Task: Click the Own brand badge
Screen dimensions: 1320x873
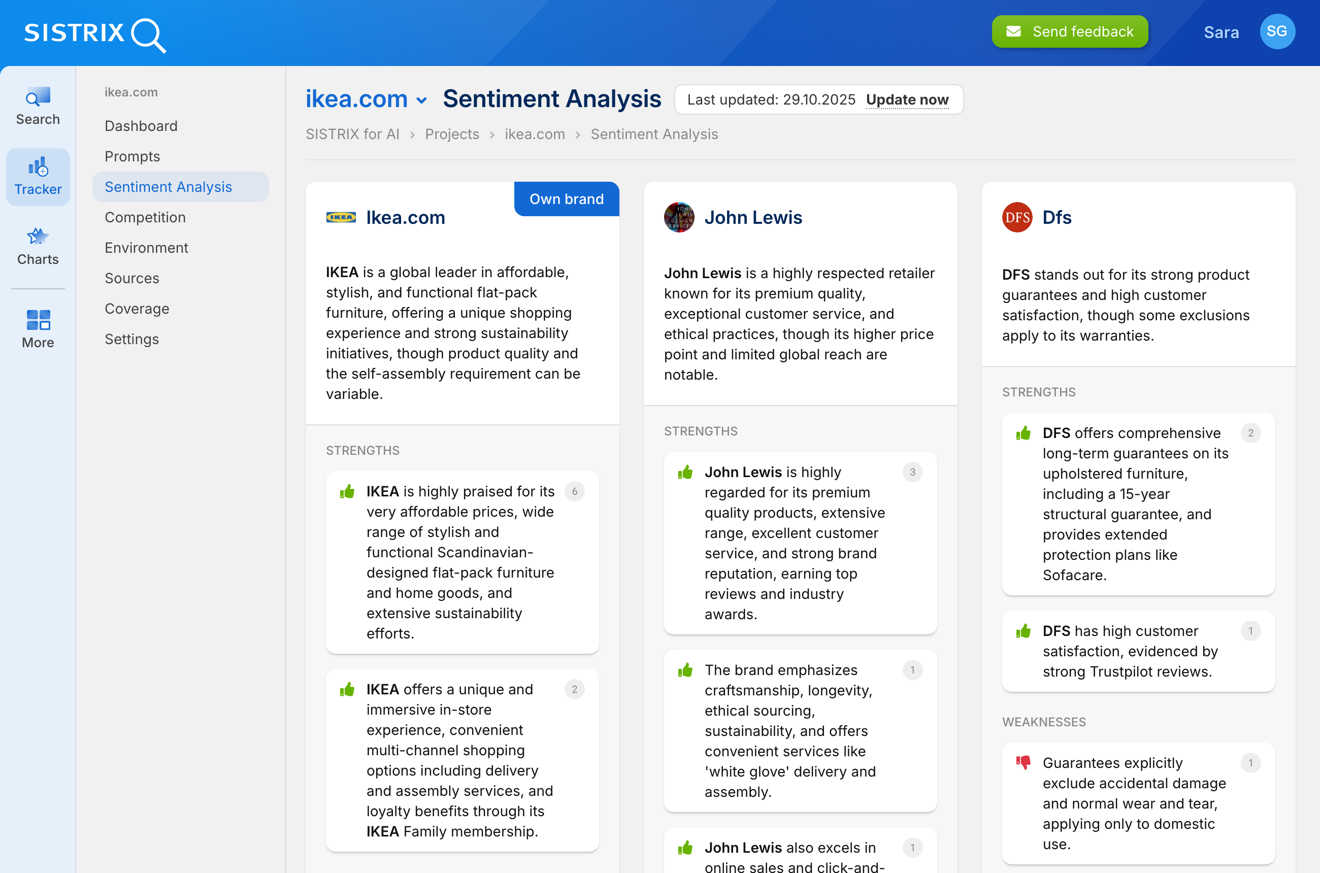Action: tap(567, 199)
